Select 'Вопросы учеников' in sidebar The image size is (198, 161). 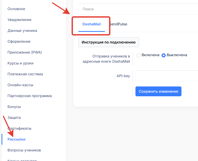click(x=24, y=150)
